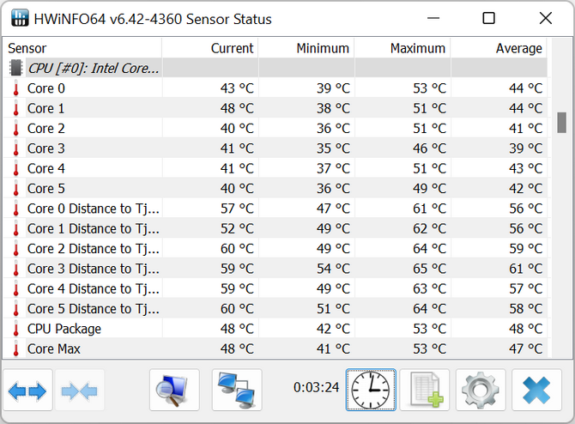Click the CPU chip icon in header row

click(x=15, y=68)
